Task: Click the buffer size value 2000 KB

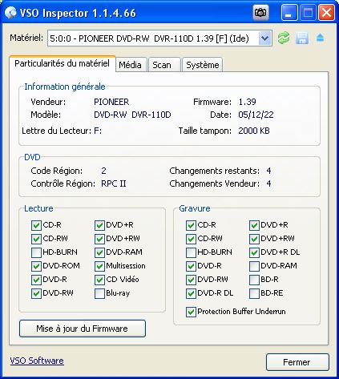Action: click(254, 131)
